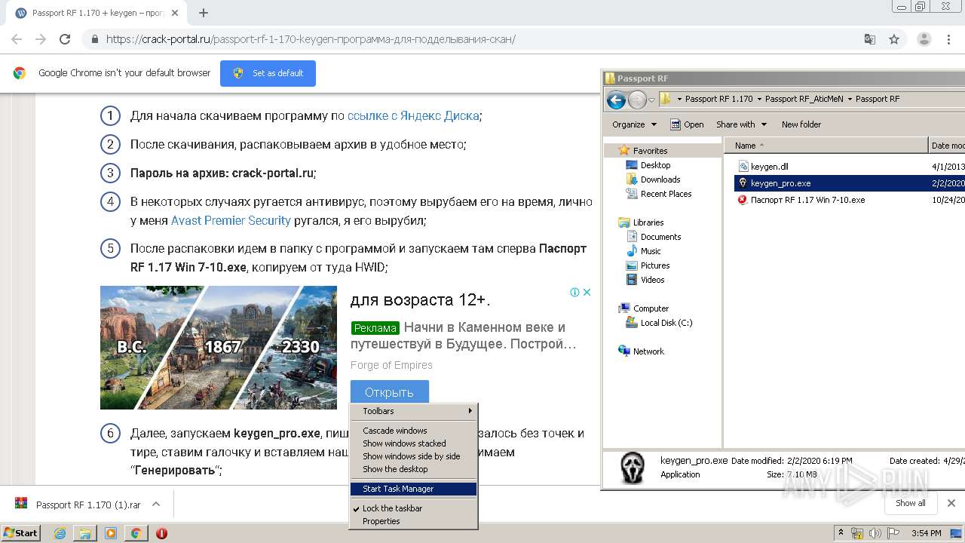Close the ad with the X icon
965x543 pixels.
pos(587,292)
